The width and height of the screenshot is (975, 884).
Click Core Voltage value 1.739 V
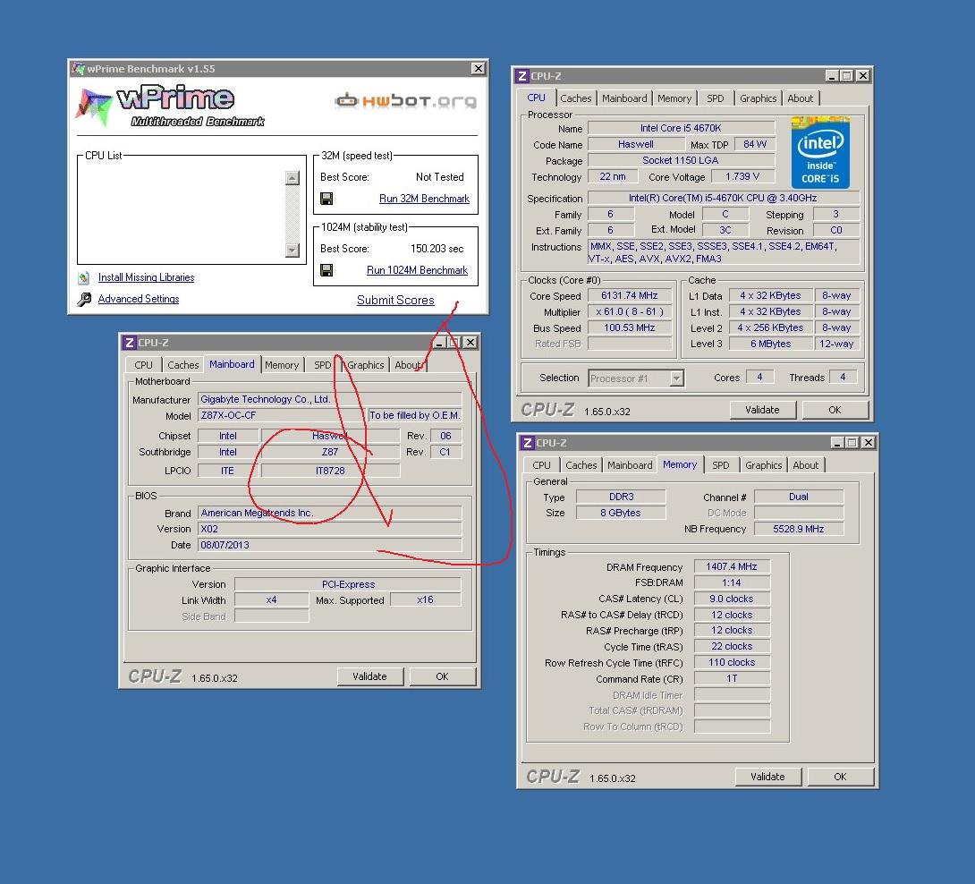[742, 176]
